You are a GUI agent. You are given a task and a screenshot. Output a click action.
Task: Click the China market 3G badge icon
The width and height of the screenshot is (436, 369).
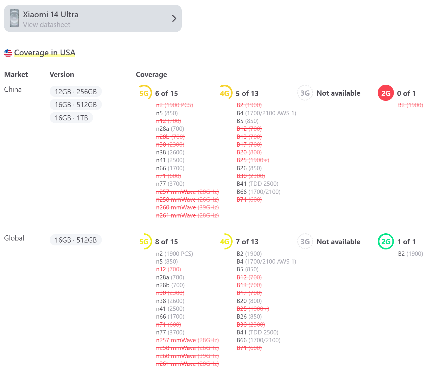point(305,93)
